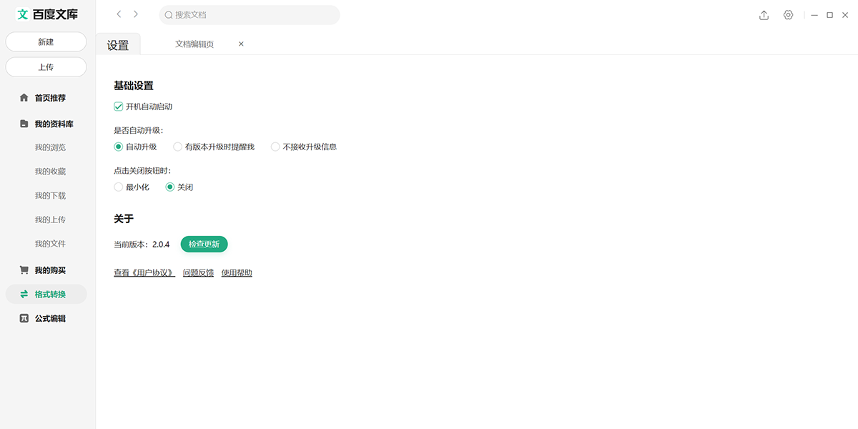Click the 新建 button in sidebar

tap(46, 42)
